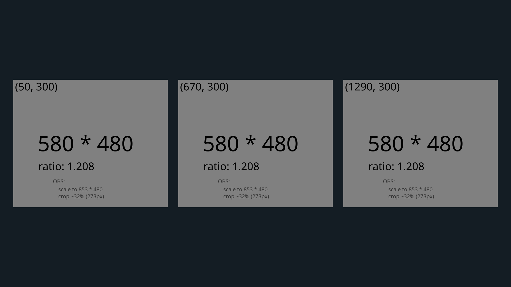Click the 580 * 480 text in middle panel

[250, 144]
